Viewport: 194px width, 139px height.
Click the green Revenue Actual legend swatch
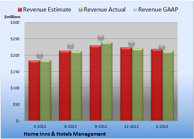tap(81, 10)
